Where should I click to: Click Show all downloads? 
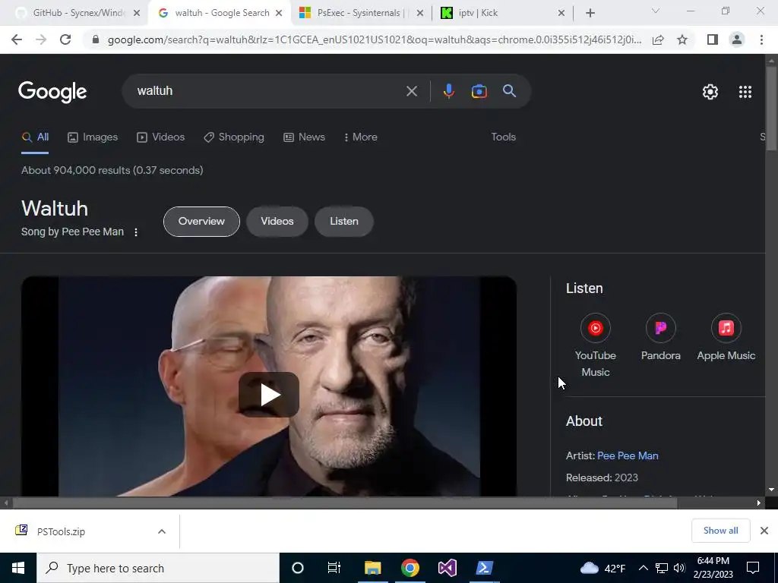720,531
